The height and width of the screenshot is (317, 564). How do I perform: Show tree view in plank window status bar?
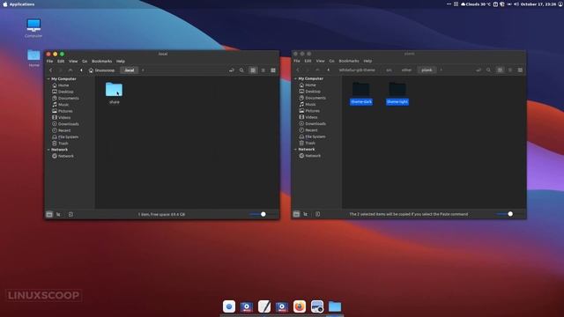click(306, 214)
